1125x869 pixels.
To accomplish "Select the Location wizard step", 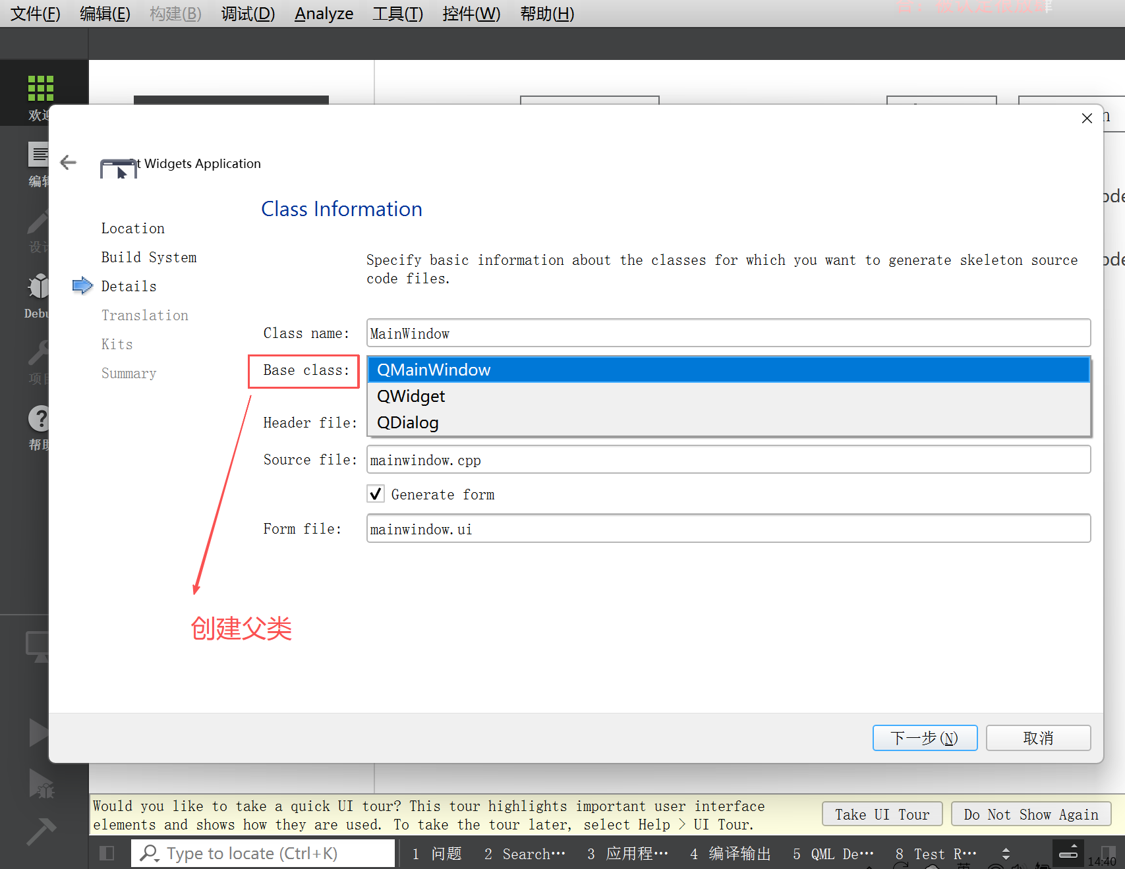I will 133,228.
